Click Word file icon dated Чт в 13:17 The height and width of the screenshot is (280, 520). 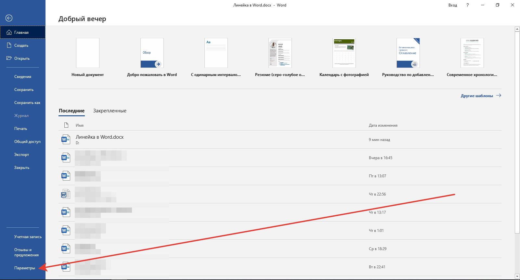click(x=66, y=212)
